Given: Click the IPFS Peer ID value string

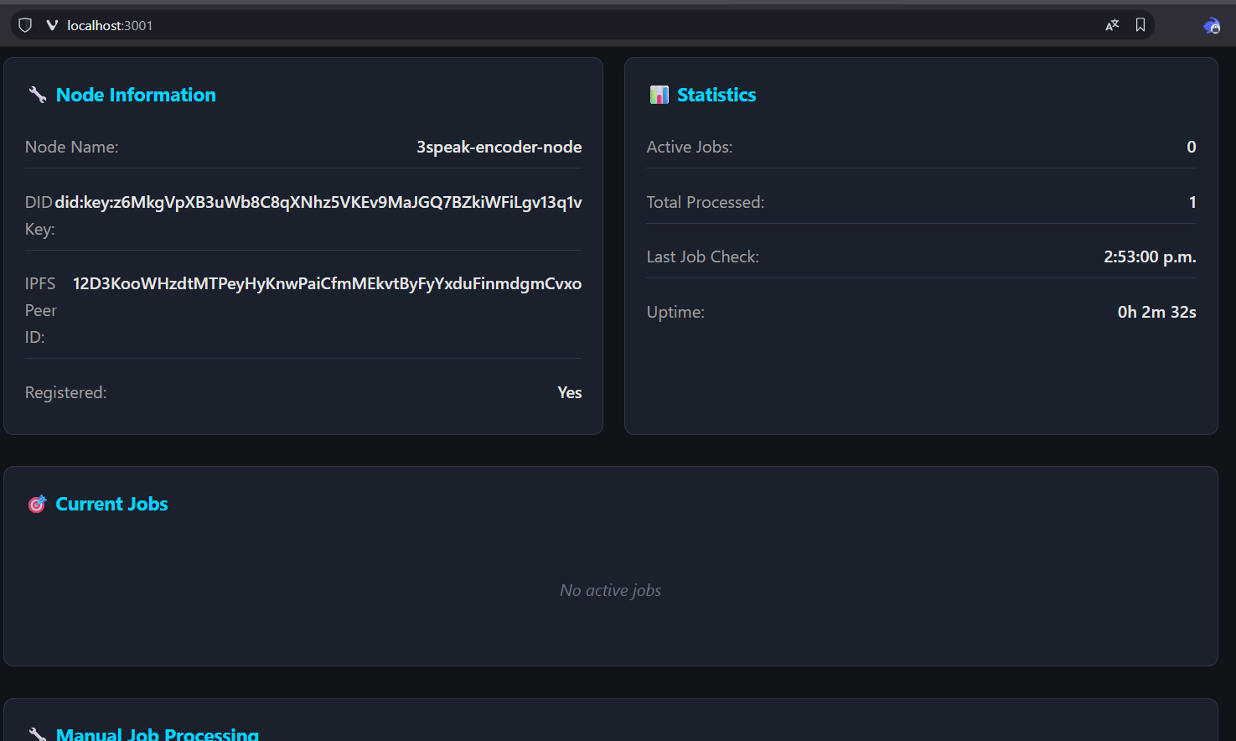Looking at the screenshot, I should (327, 283).
